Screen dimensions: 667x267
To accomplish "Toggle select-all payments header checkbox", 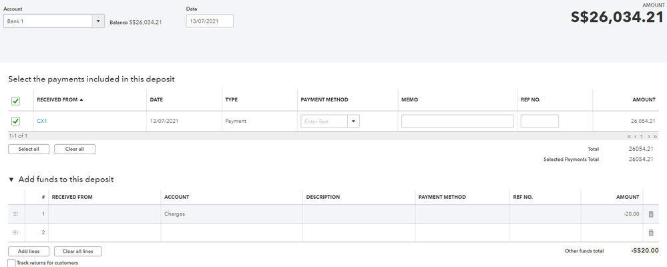I will tap(16, 101).
